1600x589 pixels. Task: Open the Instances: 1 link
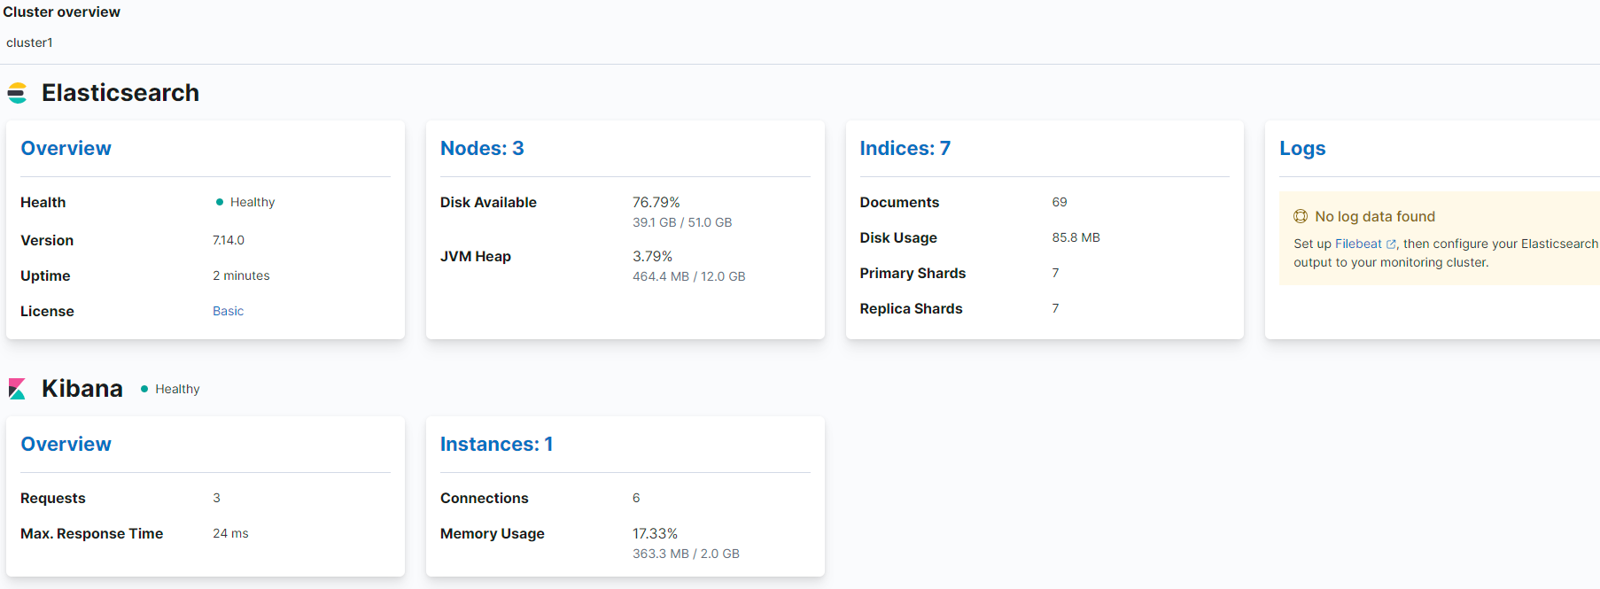[x=496, y=444]
